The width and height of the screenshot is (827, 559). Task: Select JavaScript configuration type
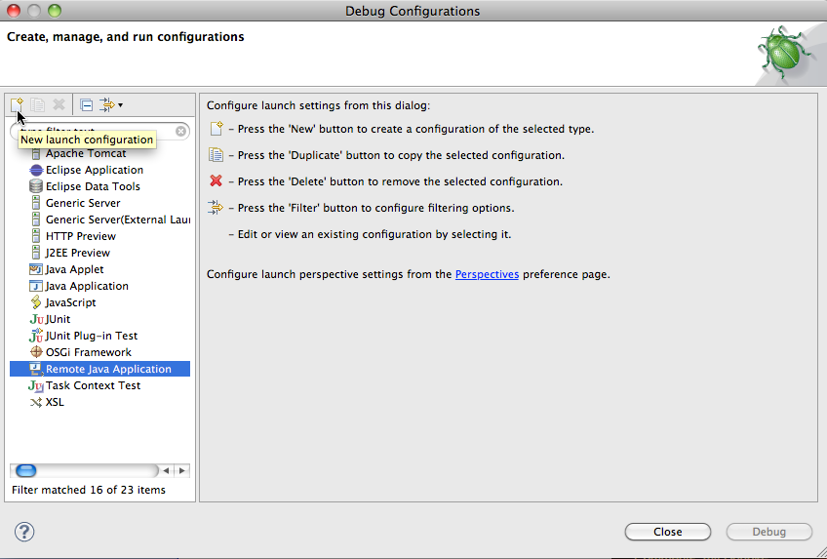point(70,302)
